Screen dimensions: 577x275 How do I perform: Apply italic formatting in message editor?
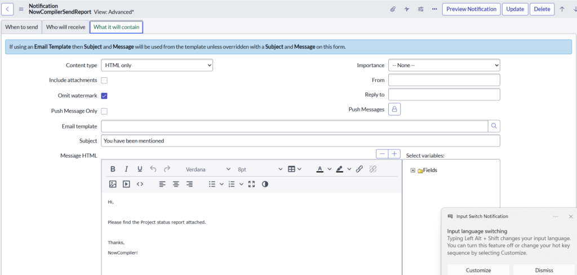pos(126,169)
